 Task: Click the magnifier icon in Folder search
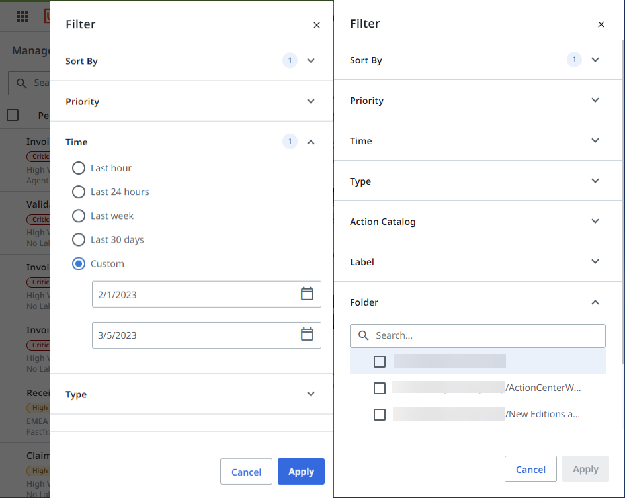coord(363,336)
